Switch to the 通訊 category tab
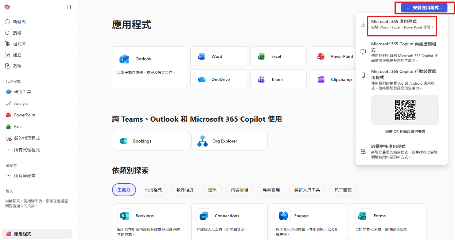 pyautogui.click(x=212, y=190)
